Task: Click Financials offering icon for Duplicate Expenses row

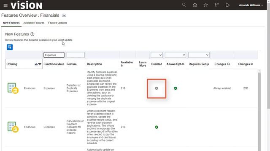Action: pyautogui.click(x=13, y=89)
